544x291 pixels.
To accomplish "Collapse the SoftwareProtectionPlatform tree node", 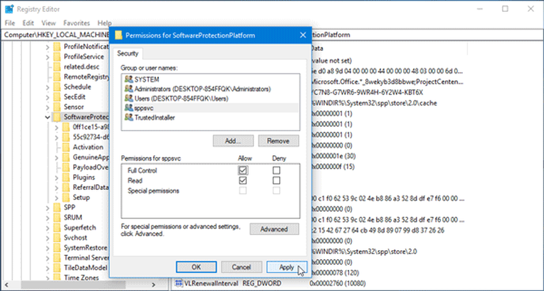I will pyautogui.click(x=48, y=117).
